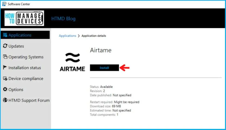The height and width of the screenshot is (130, 226).
Task: Click the Total components: 1 text
Action: point(104,114)
